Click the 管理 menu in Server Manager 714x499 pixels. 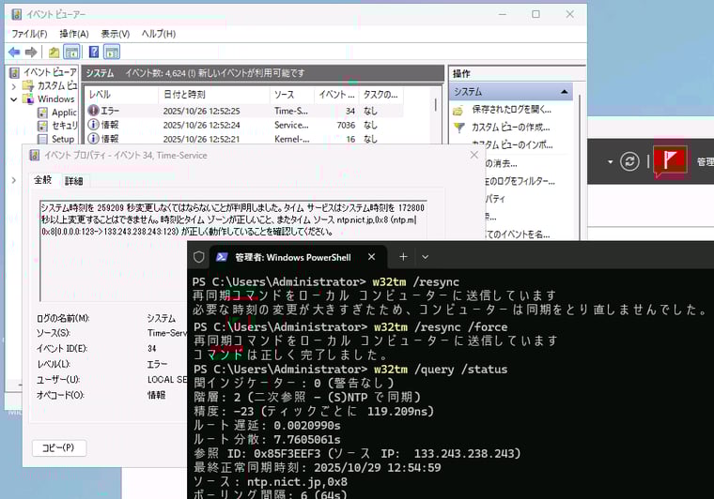[706, 161]
